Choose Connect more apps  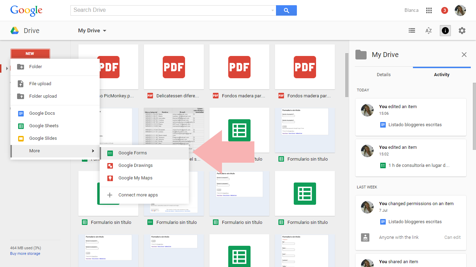144,195
